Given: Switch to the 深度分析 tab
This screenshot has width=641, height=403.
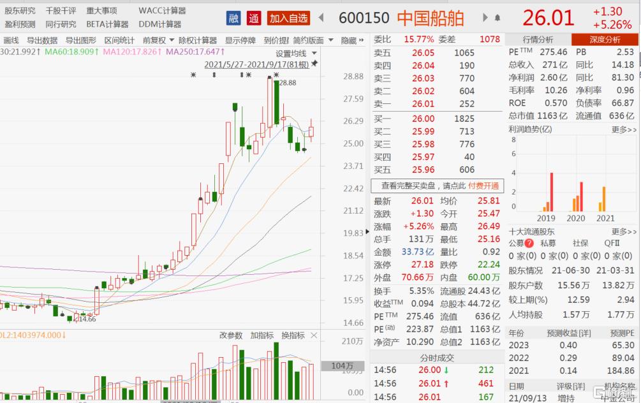Looking at the screenshot, I should 607,39.
